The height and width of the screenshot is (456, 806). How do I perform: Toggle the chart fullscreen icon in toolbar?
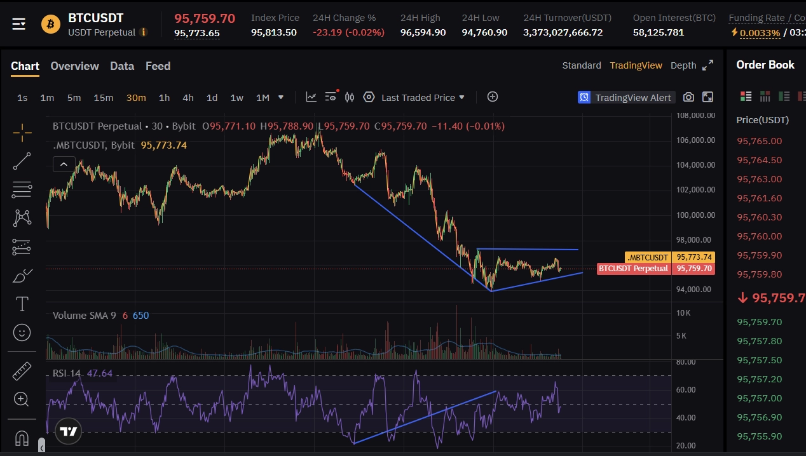pos(707,97)
